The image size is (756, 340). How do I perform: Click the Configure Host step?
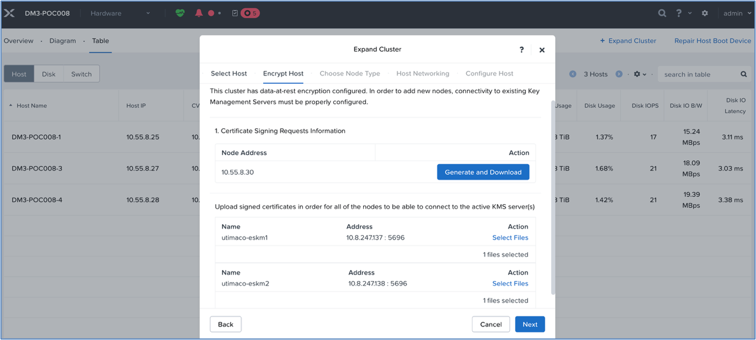coord(490,73)
